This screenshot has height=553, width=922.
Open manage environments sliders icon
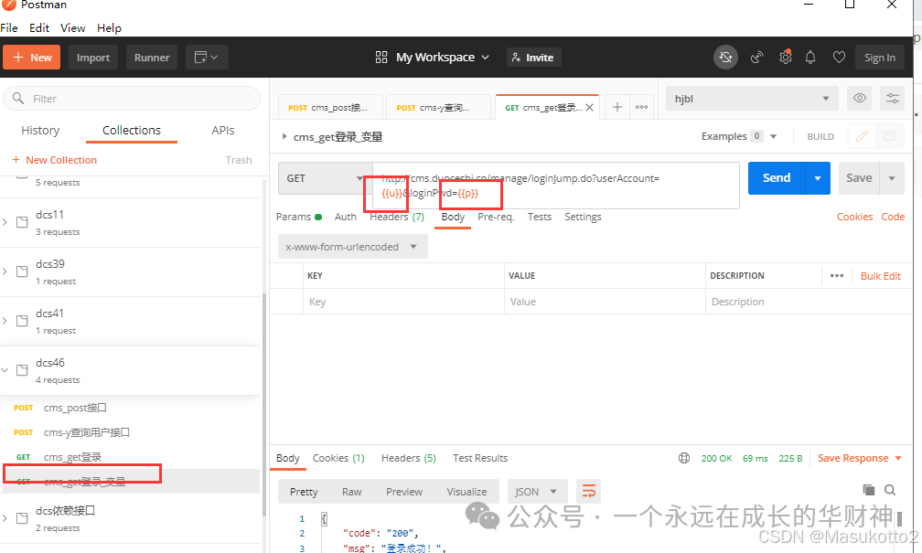893,98
